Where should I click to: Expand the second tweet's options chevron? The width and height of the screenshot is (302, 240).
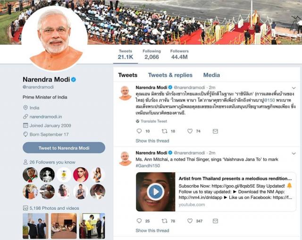click(x=294, y=153)
